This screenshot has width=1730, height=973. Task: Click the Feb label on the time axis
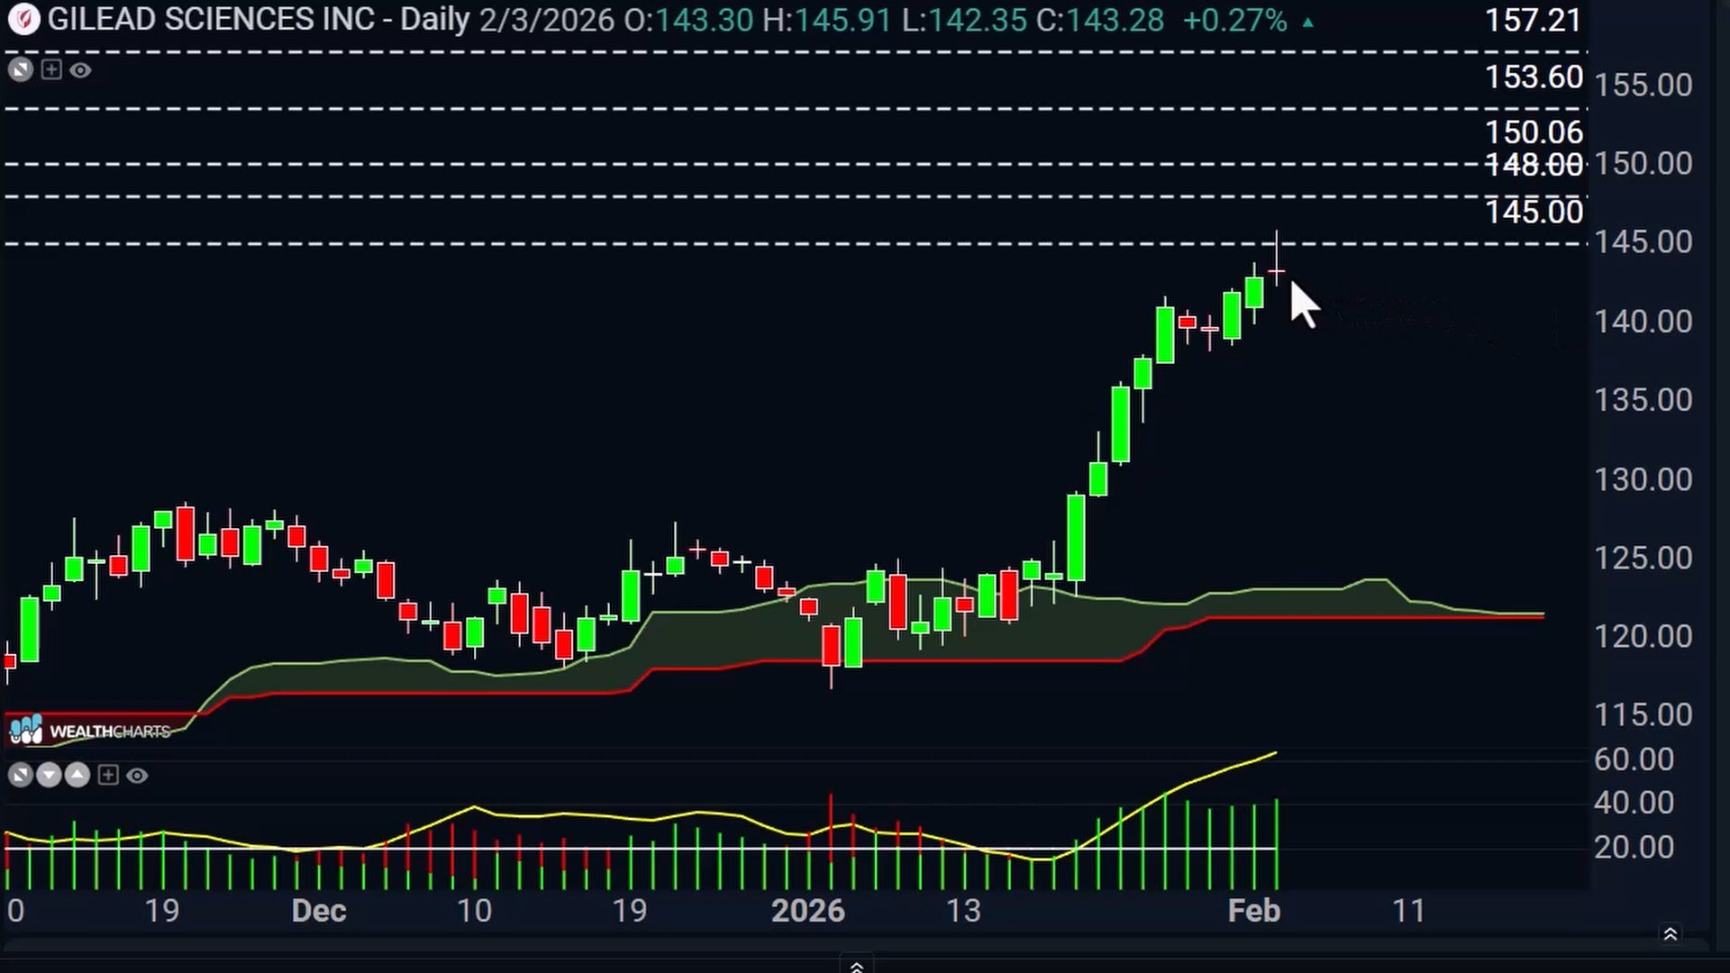click(1253, 910)
